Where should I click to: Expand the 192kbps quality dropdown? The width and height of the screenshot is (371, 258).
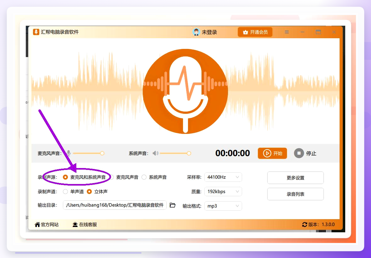(223, 192)
